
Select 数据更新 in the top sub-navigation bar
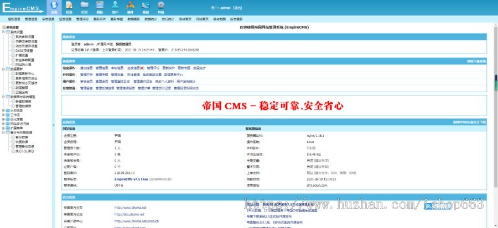(x=134, y=19)
